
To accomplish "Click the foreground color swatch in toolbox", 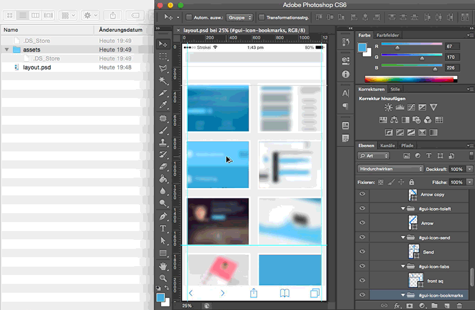I will point(161,298).
